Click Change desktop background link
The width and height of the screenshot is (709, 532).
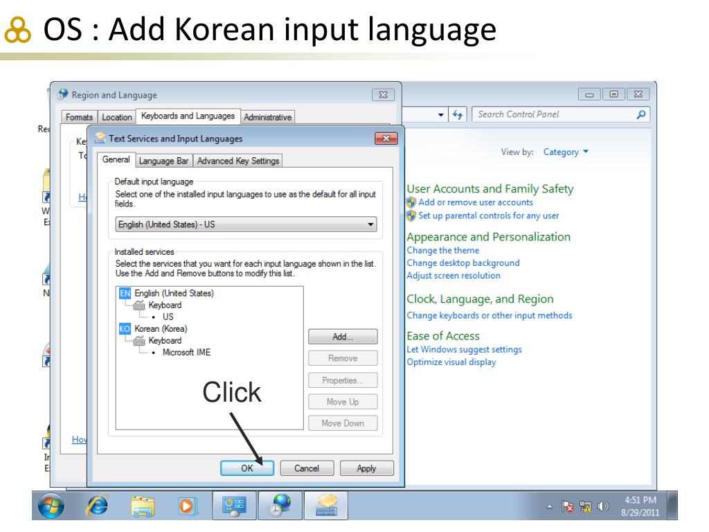(463, 263)
